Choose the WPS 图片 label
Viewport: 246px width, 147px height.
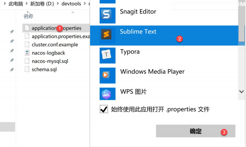click(x=133, y=92)
